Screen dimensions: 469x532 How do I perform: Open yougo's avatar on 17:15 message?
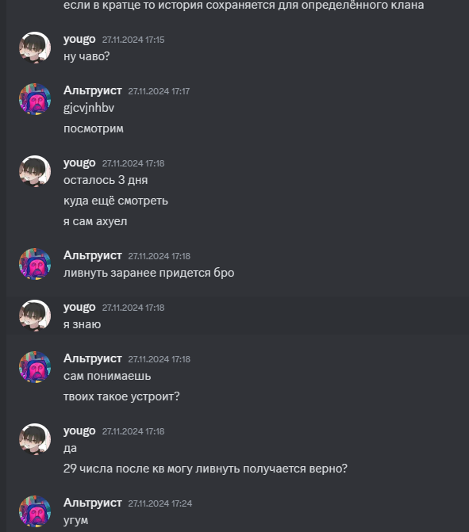click(35, 48)
